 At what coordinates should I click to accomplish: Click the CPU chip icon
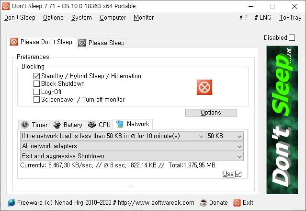[92, 125]
